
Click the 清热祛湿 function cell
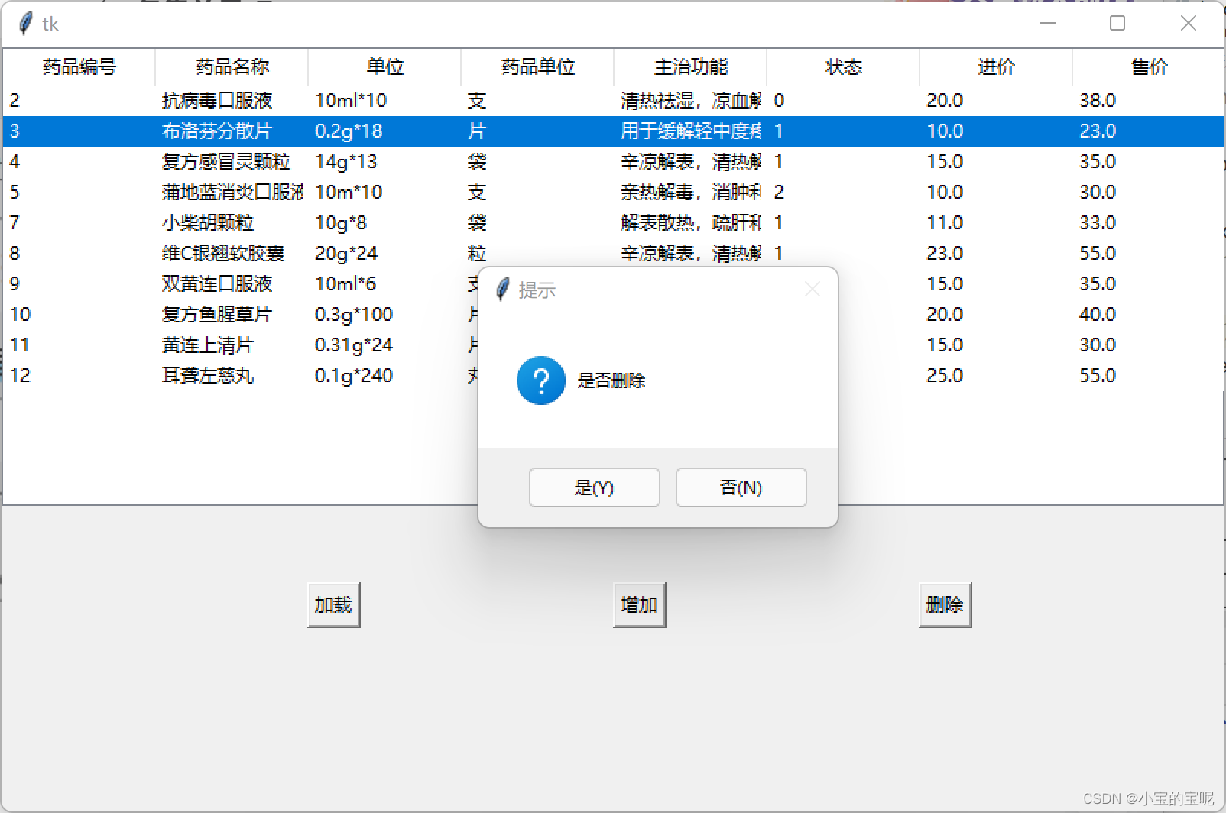(x=691, y=100)
